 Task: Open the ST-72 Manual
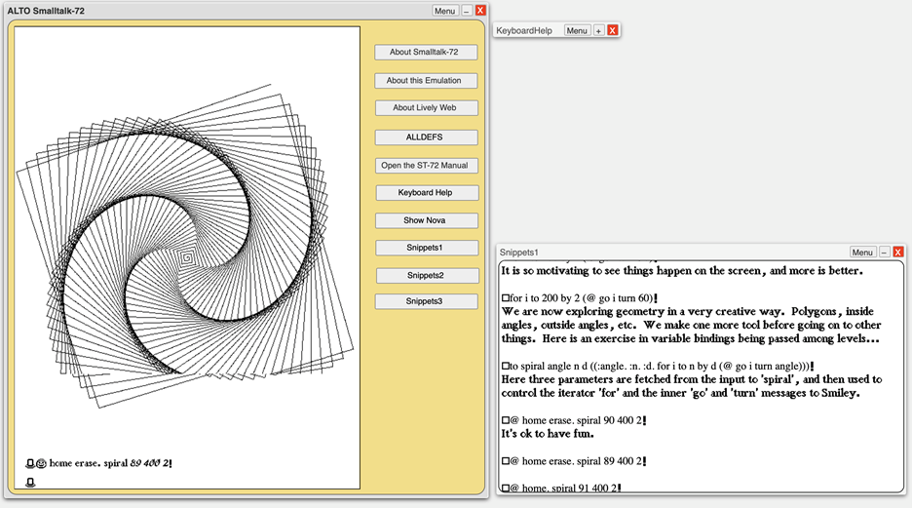click(x=424, y=166)
